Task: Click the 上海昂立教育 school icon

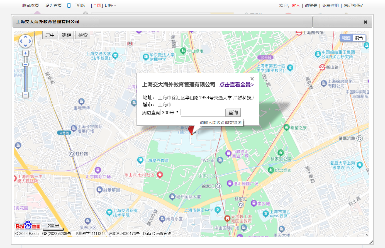Action: (x=140, y=160)
